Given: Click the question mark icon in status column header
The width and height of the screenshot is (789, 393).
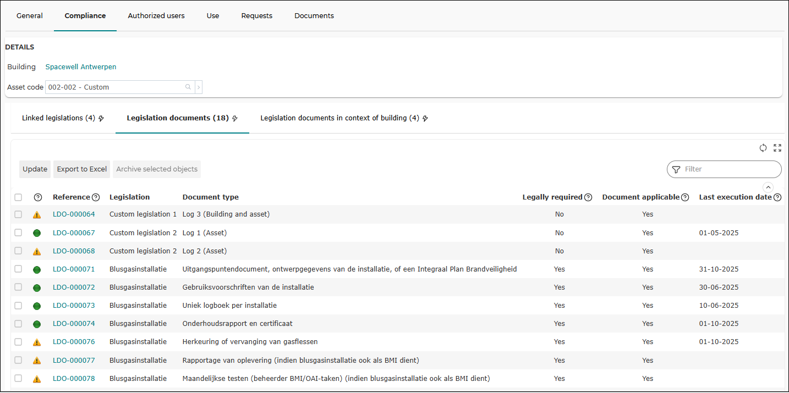Looking at the screenshot, I should [x=38, y=197].
